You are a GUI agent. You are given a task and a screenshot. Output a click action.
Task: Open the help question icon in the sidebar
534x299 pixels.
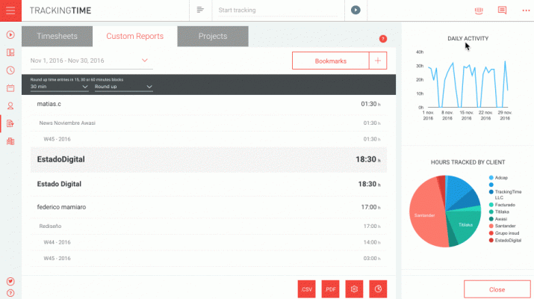pos(10,293)
